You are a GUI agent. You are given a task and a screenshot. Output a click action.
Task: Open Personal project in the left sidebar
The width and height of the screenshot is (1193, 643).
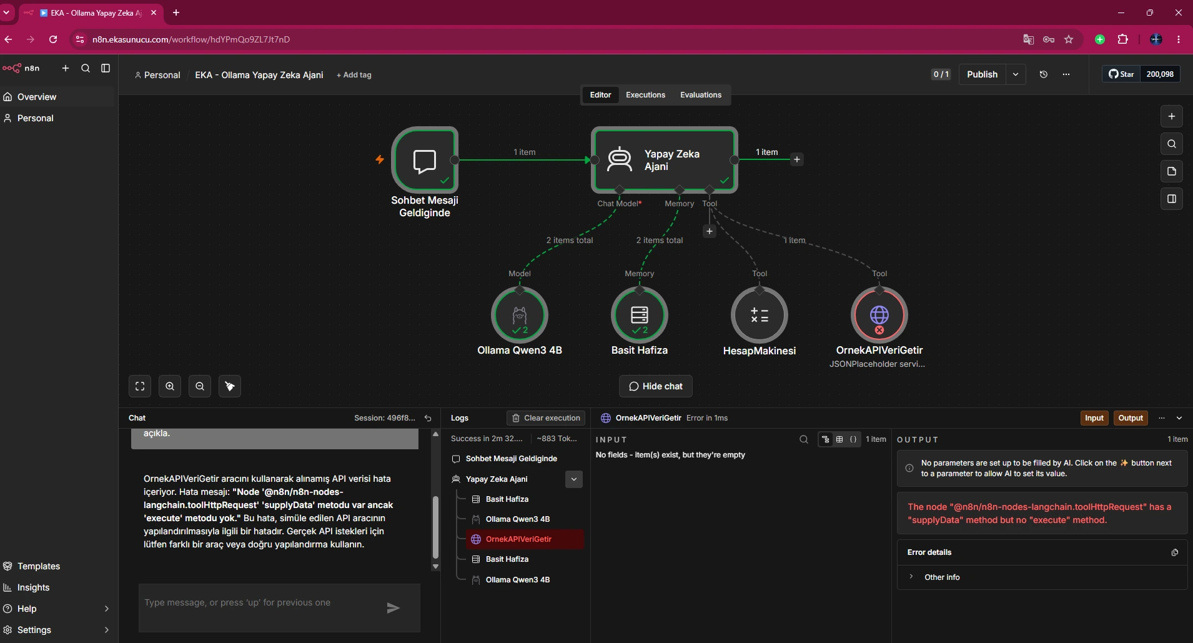pos(59,118)
